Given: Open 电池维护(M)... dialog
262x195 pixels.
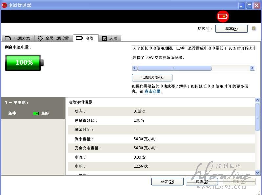Looking at the screenshot, I should pyautogui.click(x=152, y=77).
